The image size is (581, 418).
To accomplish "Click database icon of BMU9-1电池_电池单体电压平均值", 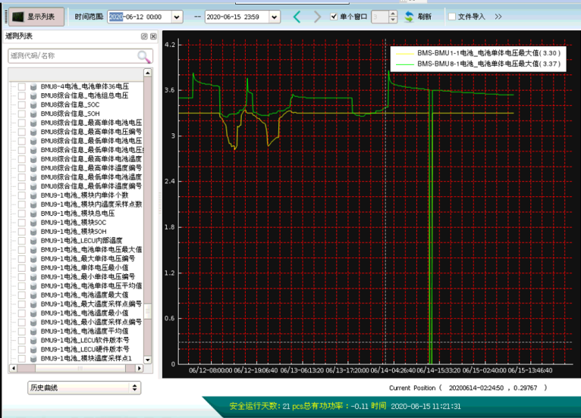I will tap(33, 286).
